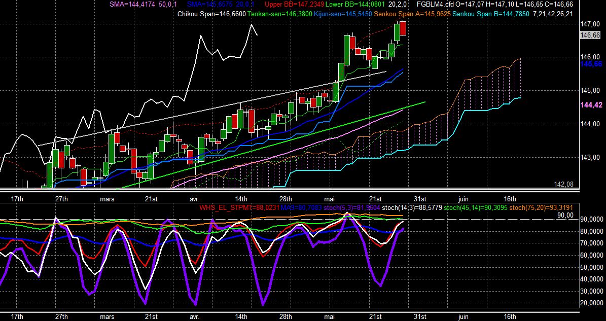Select the MA9=80,7083 label

tap(301, 208)
